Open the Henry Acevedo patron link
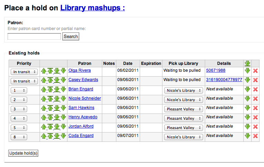Screen dimensions: 264x167 [83, 117]
